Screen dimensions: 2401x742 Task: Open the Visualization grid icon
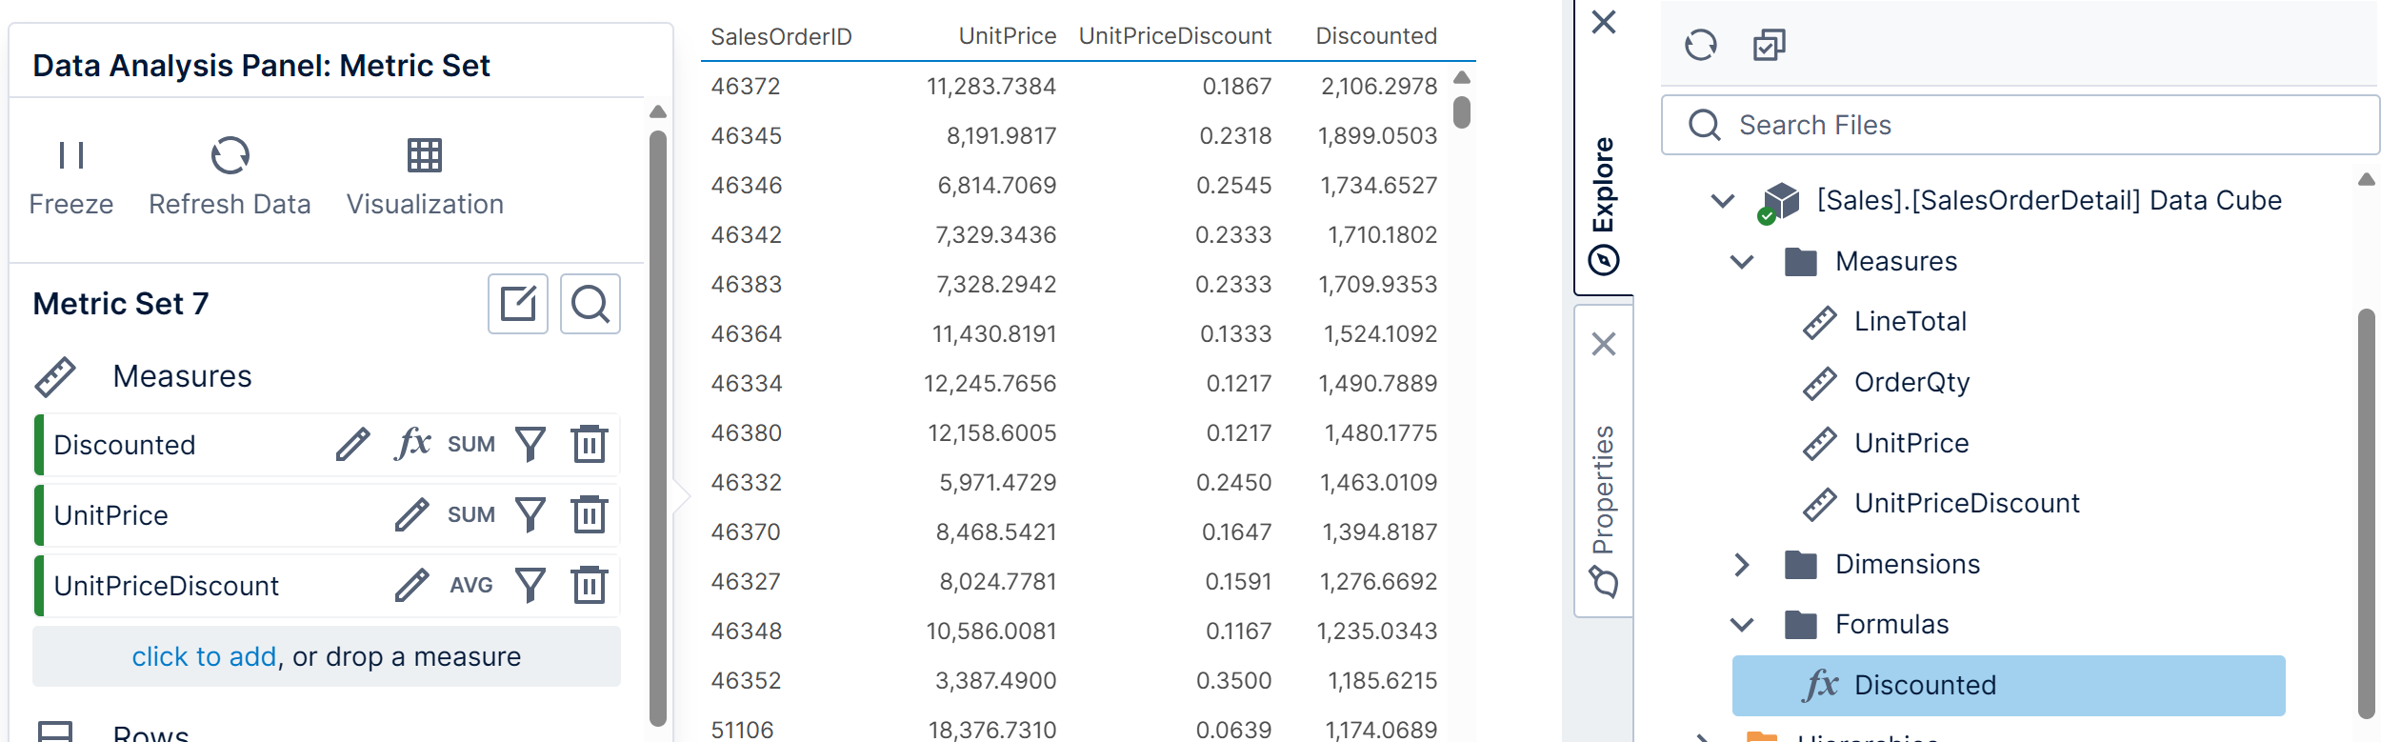(424, 155)
